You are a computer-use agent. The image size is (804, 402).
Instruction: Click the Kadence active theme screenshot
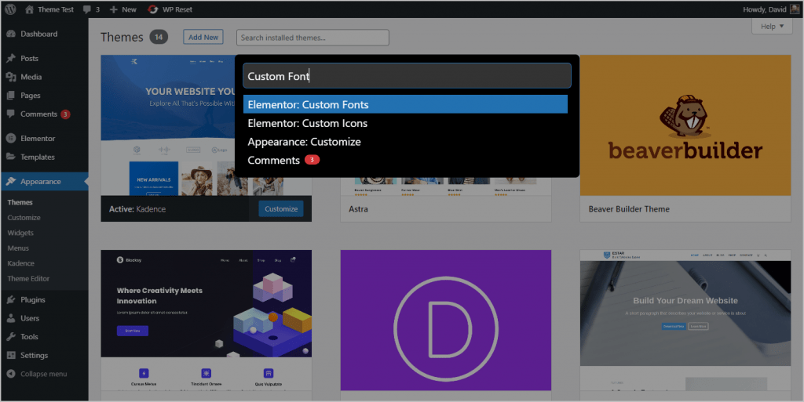coord(168,125)
